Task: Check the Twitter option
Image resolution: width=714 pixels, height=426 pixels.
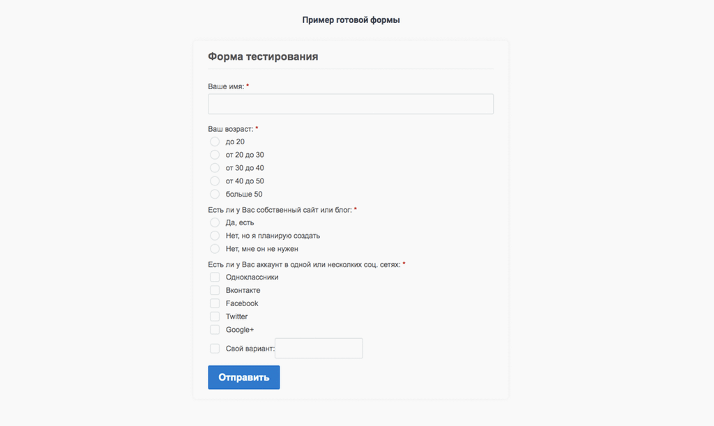Action: point(215,317)
